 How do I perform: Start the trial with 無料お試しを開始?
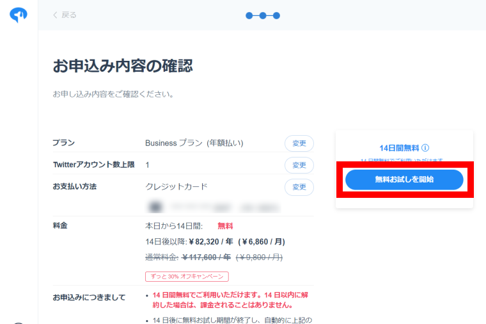point(404,180)
